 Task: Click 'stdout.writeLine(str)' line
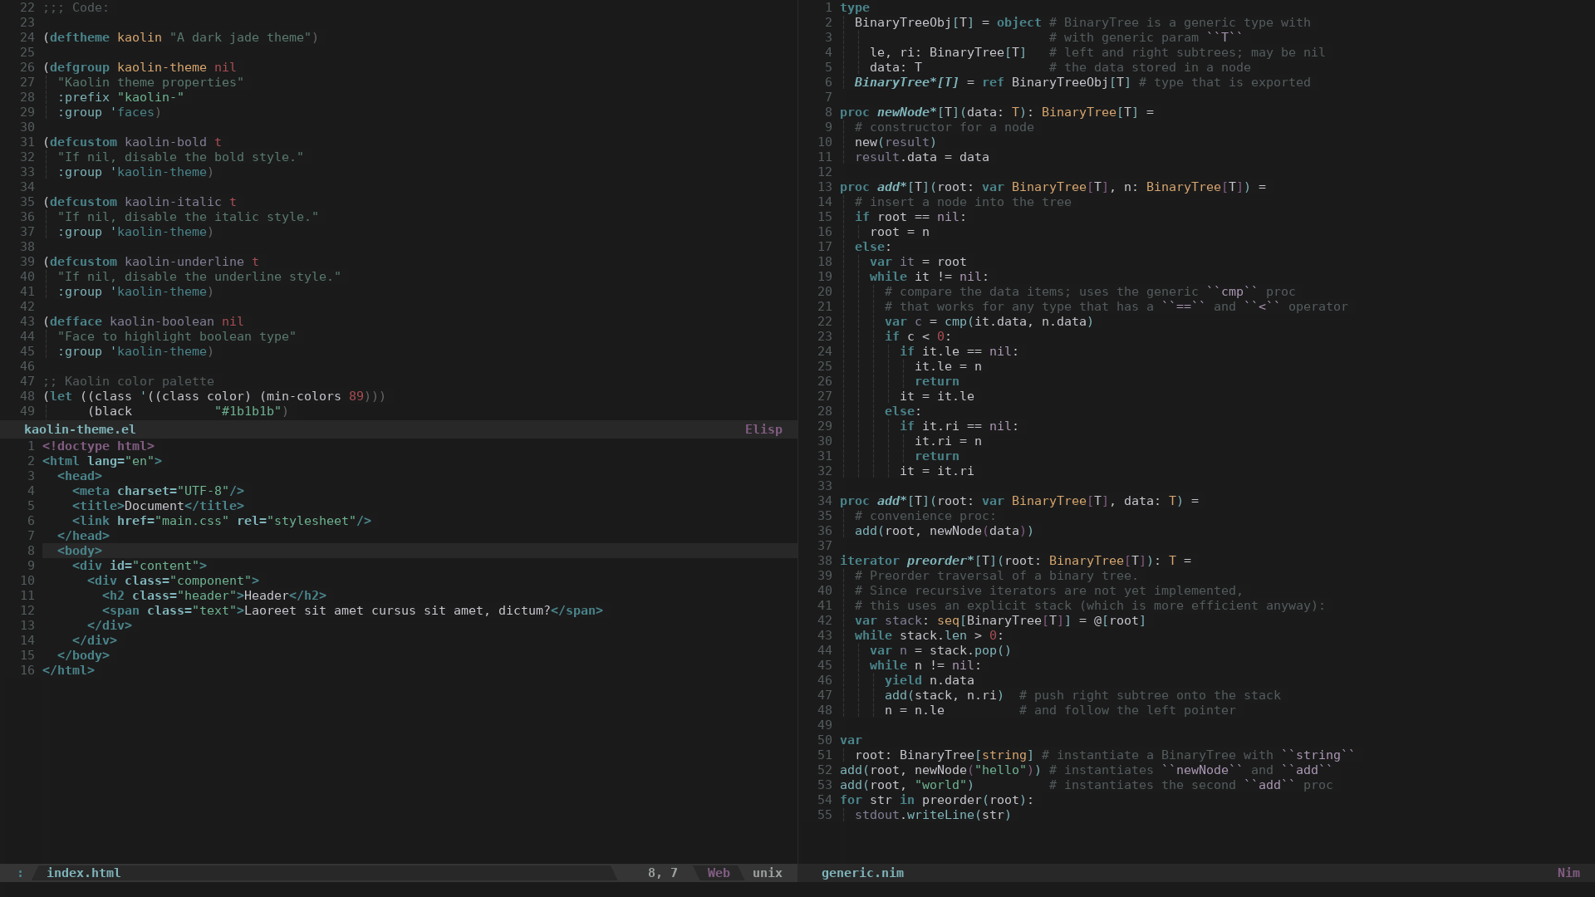coord(933,815)
